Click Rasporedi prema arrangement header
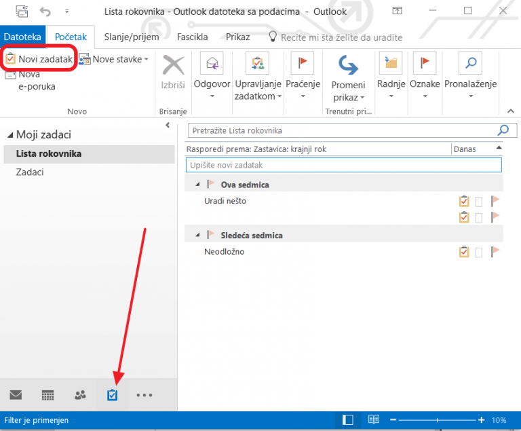Screen dimensions: 521x431 pos(256,149)
